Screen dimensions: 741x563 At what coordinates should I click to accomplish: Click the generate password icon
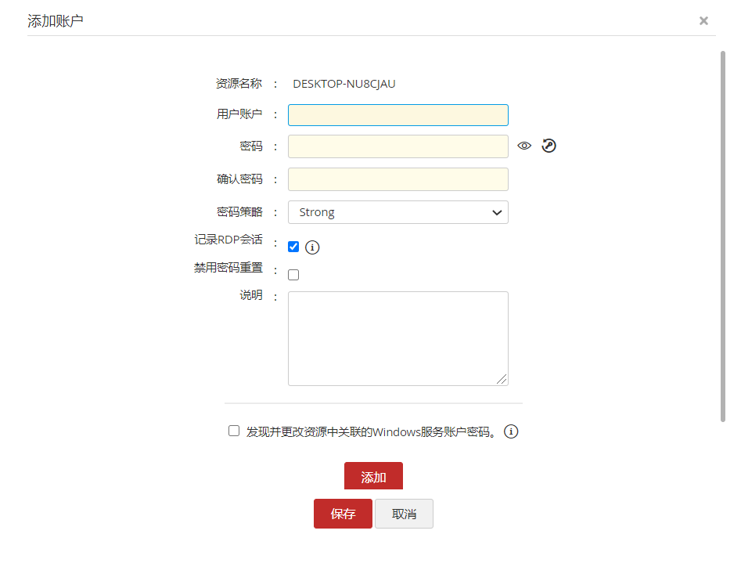549,146
